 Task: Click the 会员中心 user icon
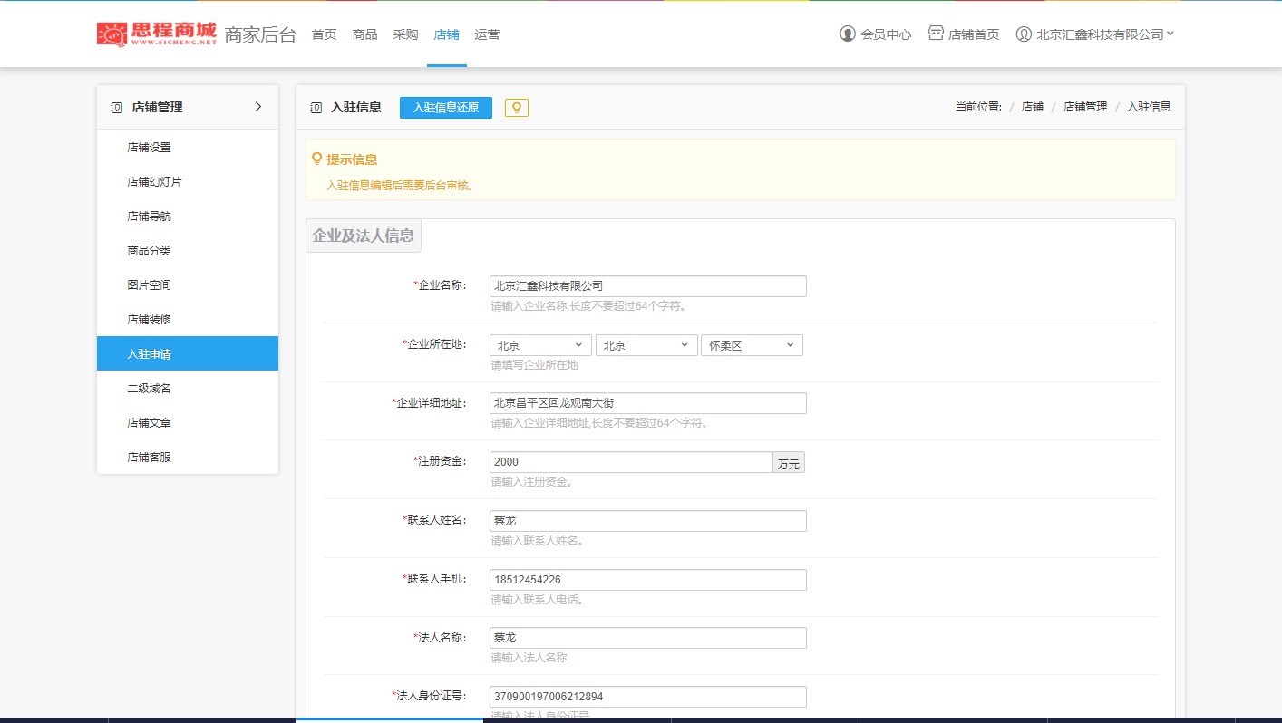[848, 34]
